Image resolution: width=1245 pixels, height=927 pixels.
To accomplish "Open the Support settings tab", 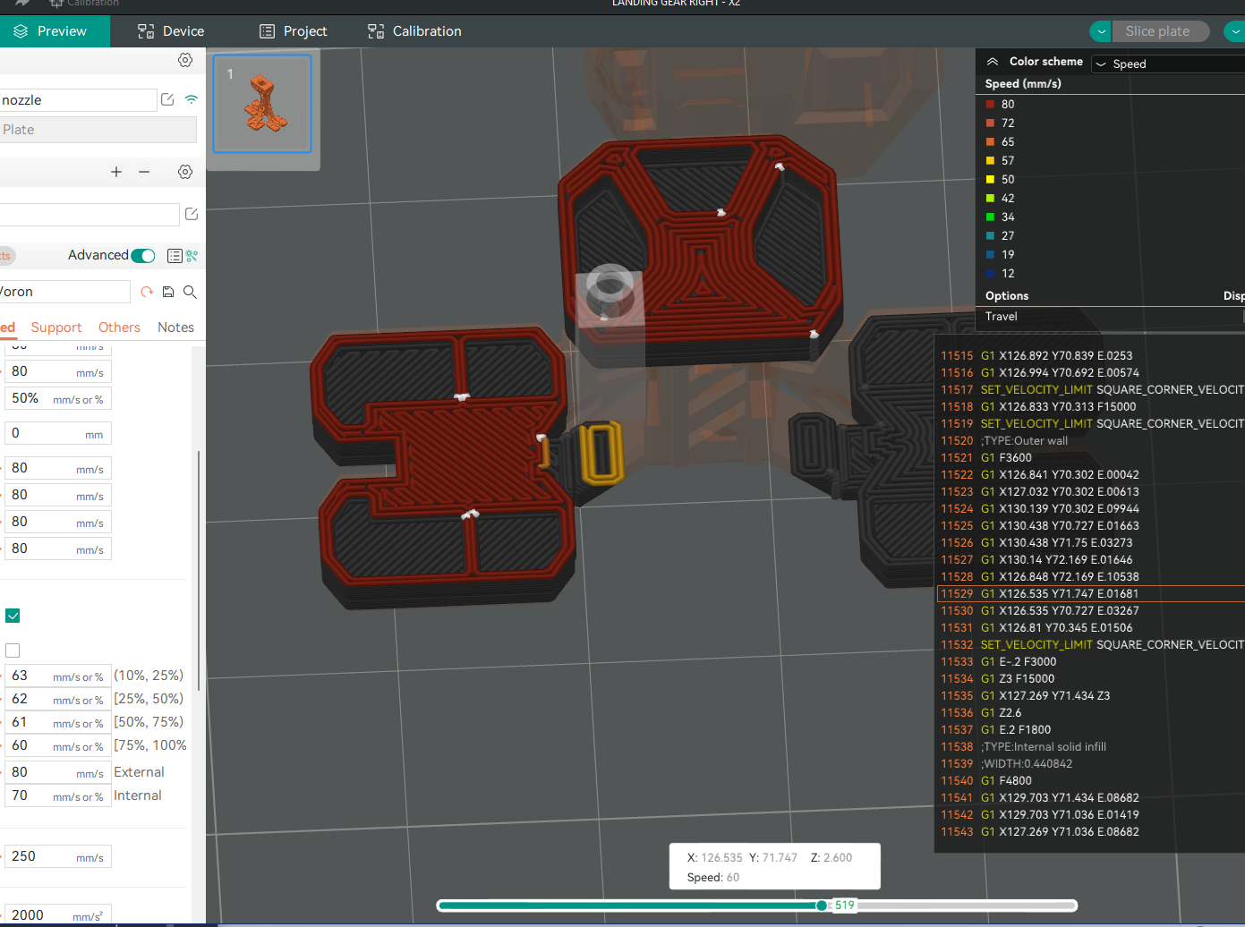I will click(55, 327).
